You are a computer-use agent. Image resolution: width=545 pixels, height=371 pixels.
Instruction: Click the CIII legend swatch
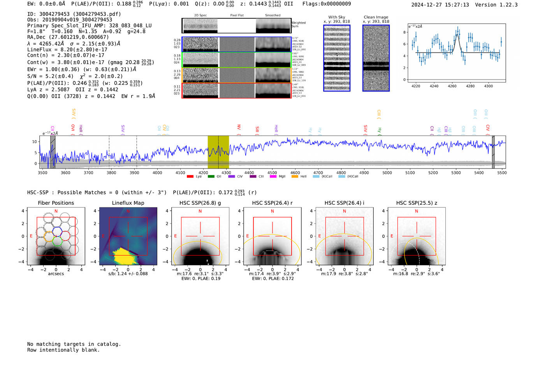[253, 176]
